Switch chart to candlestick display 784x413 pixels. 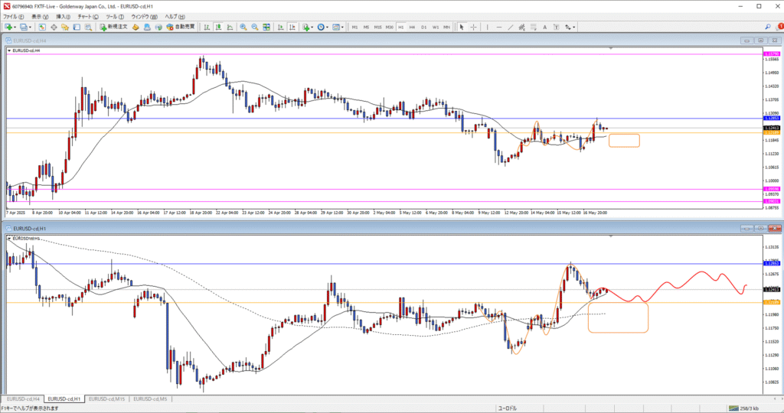point(217,27)
